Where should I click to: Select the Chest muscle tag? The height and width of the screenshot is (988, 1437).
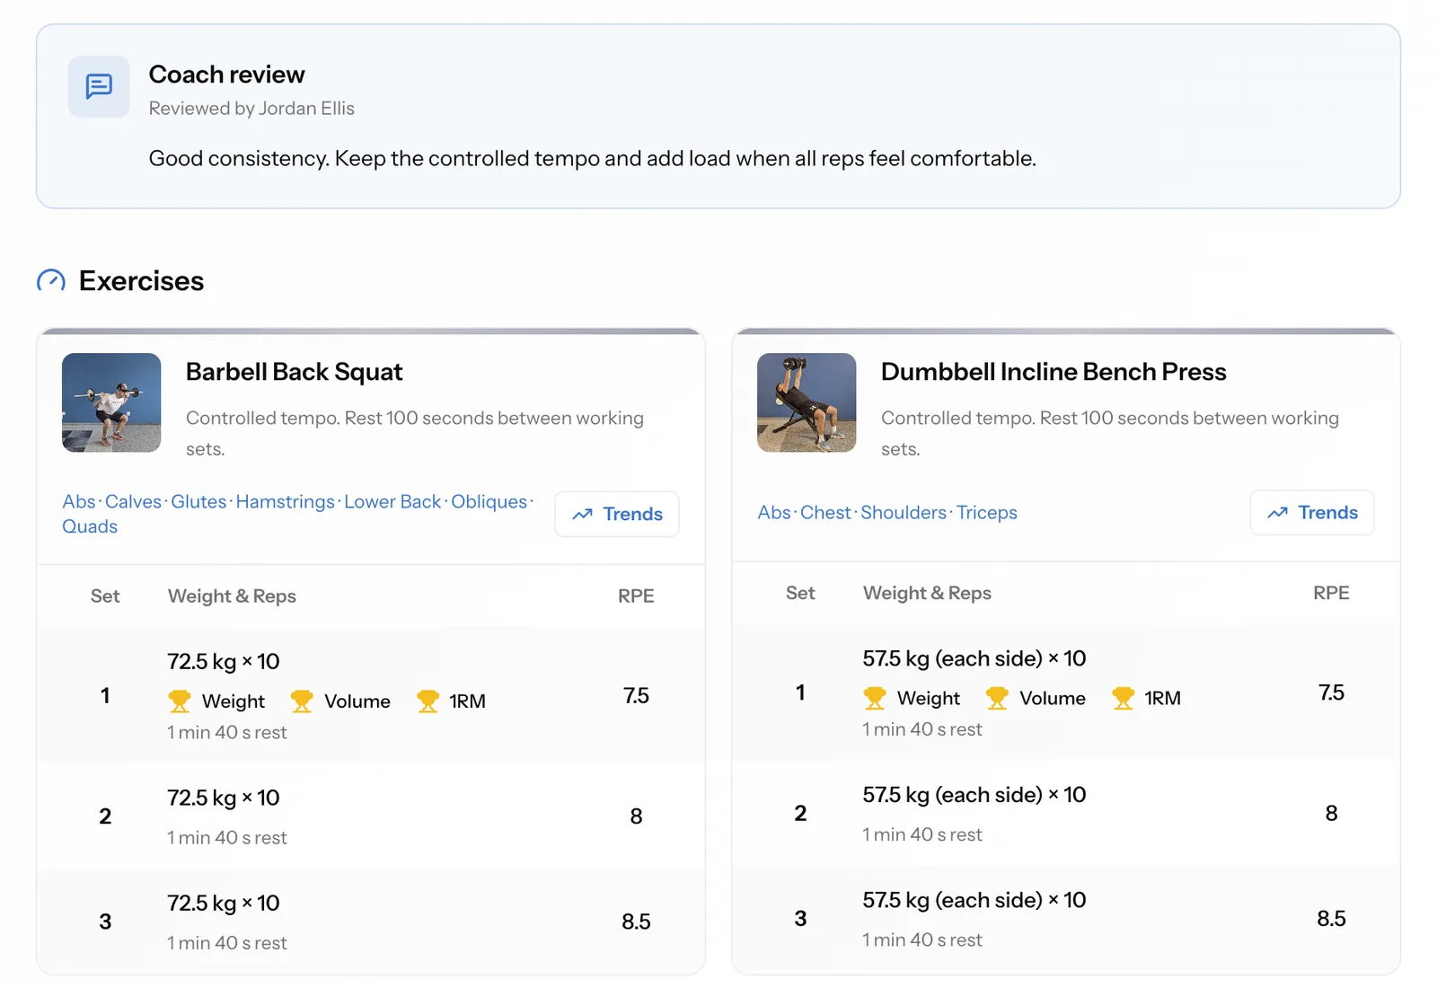pos(825,512)
